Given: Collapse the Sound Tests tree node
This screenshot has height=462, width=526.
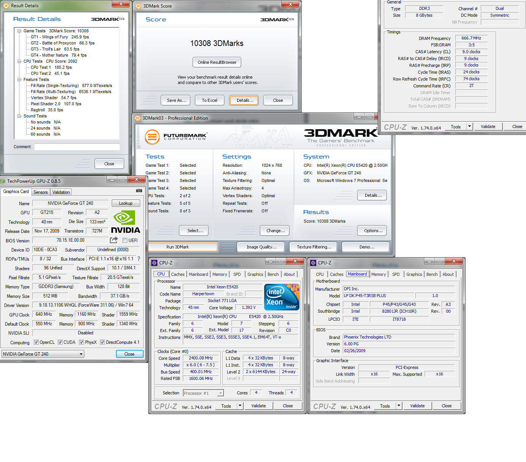Looking at the screenshot, I should point(19,116).
